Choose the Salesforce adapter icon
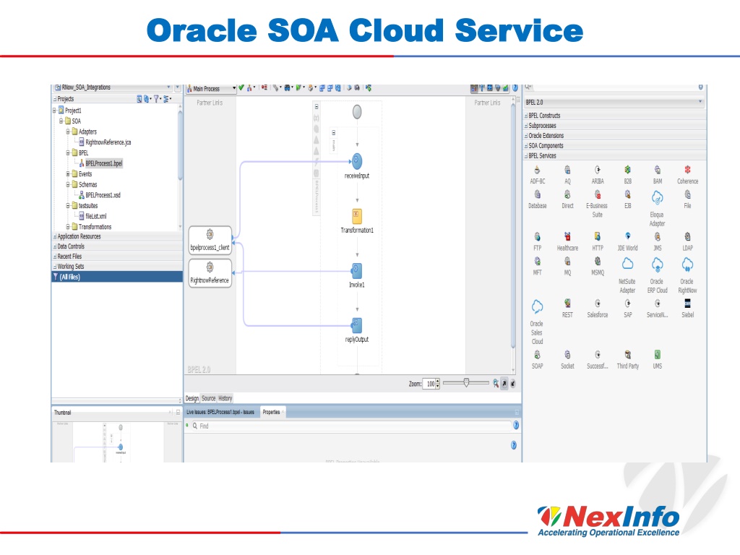 (x=598, y=304)
